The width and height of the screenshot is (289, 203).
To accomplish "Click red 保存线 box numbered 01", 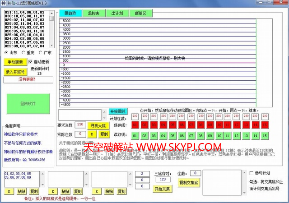I will pyautogui.click(x=135, y=125).
